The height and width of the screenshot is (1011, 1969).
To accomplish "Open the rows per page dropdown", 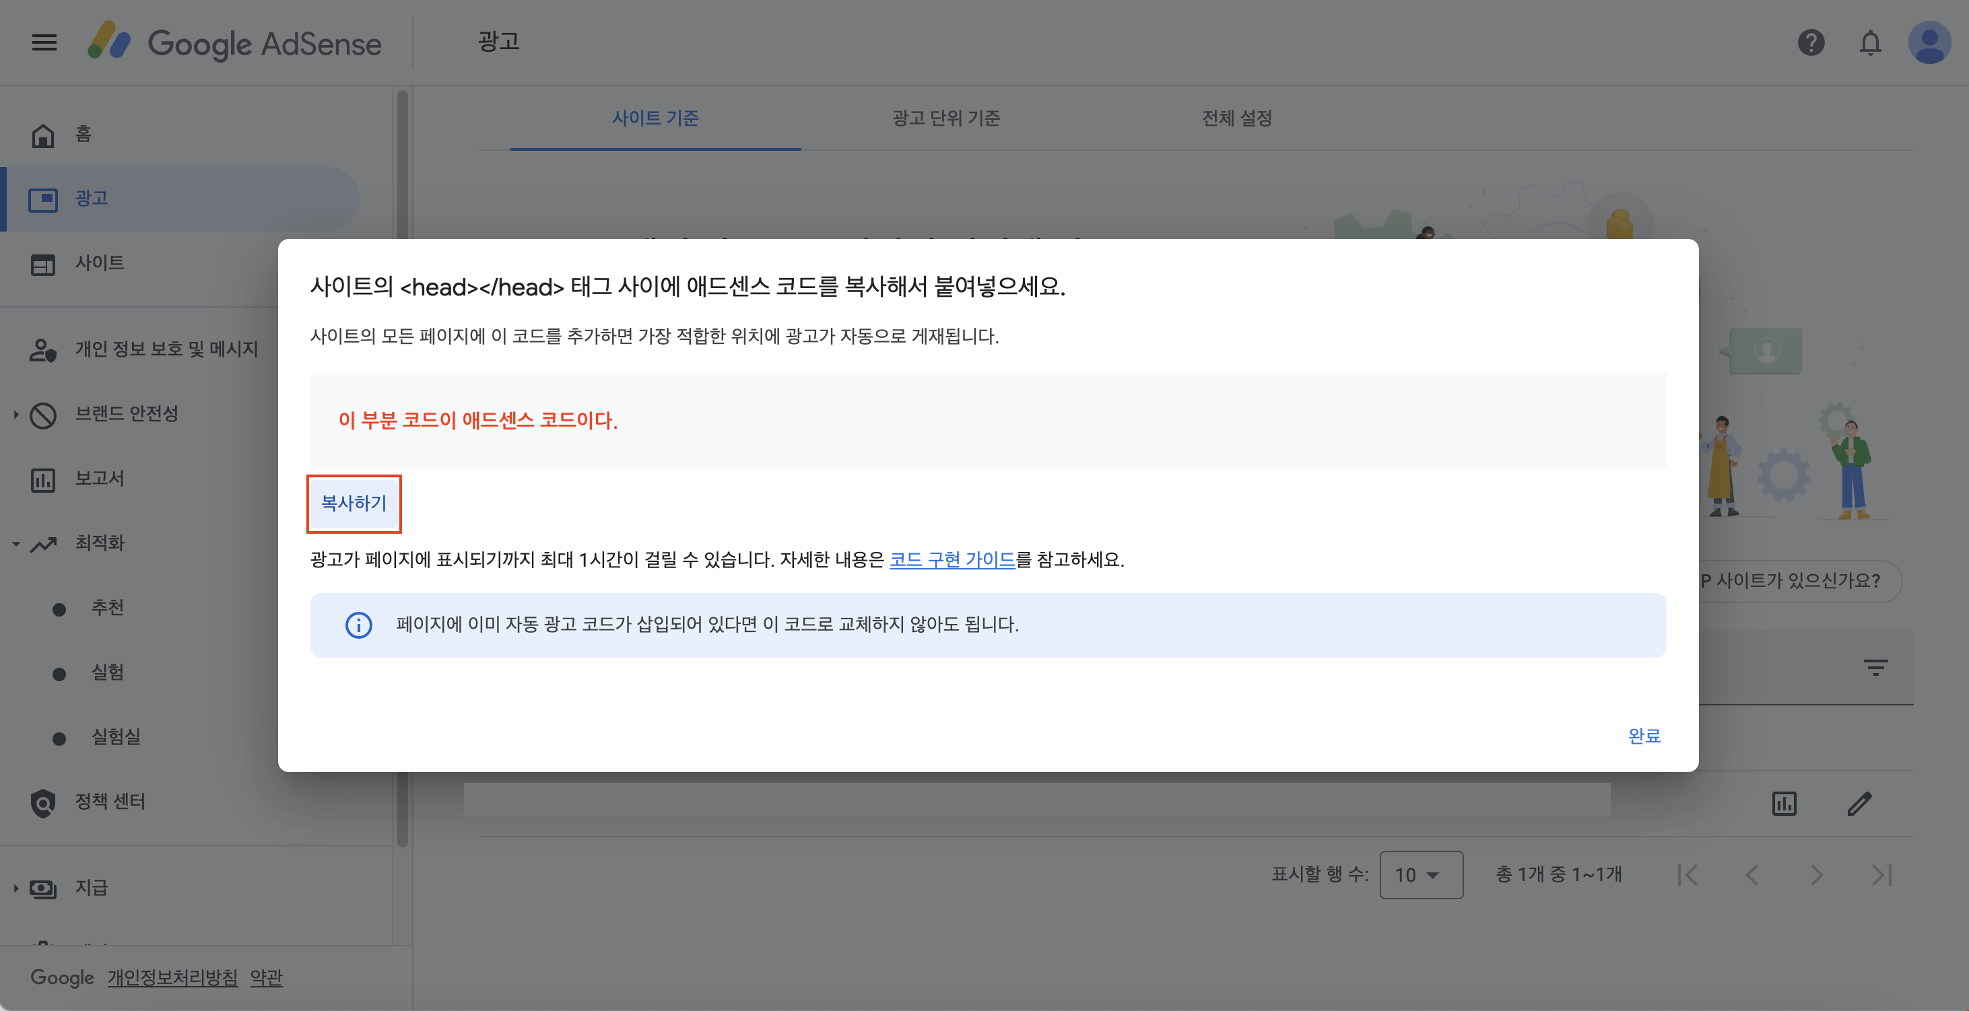I will 1420,874.
